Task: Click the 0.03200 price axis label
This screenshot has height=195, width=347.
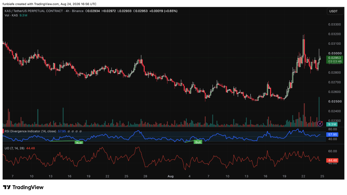Action: pyautogui.click(x=334, y=34)
